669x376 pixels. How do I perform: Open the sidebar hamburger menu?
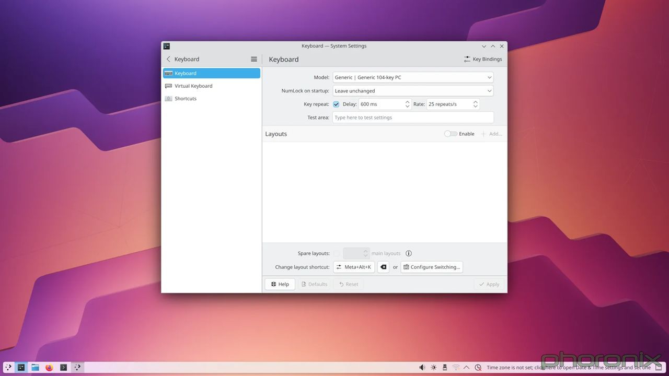pyautogui.click(x=253, y=59)
